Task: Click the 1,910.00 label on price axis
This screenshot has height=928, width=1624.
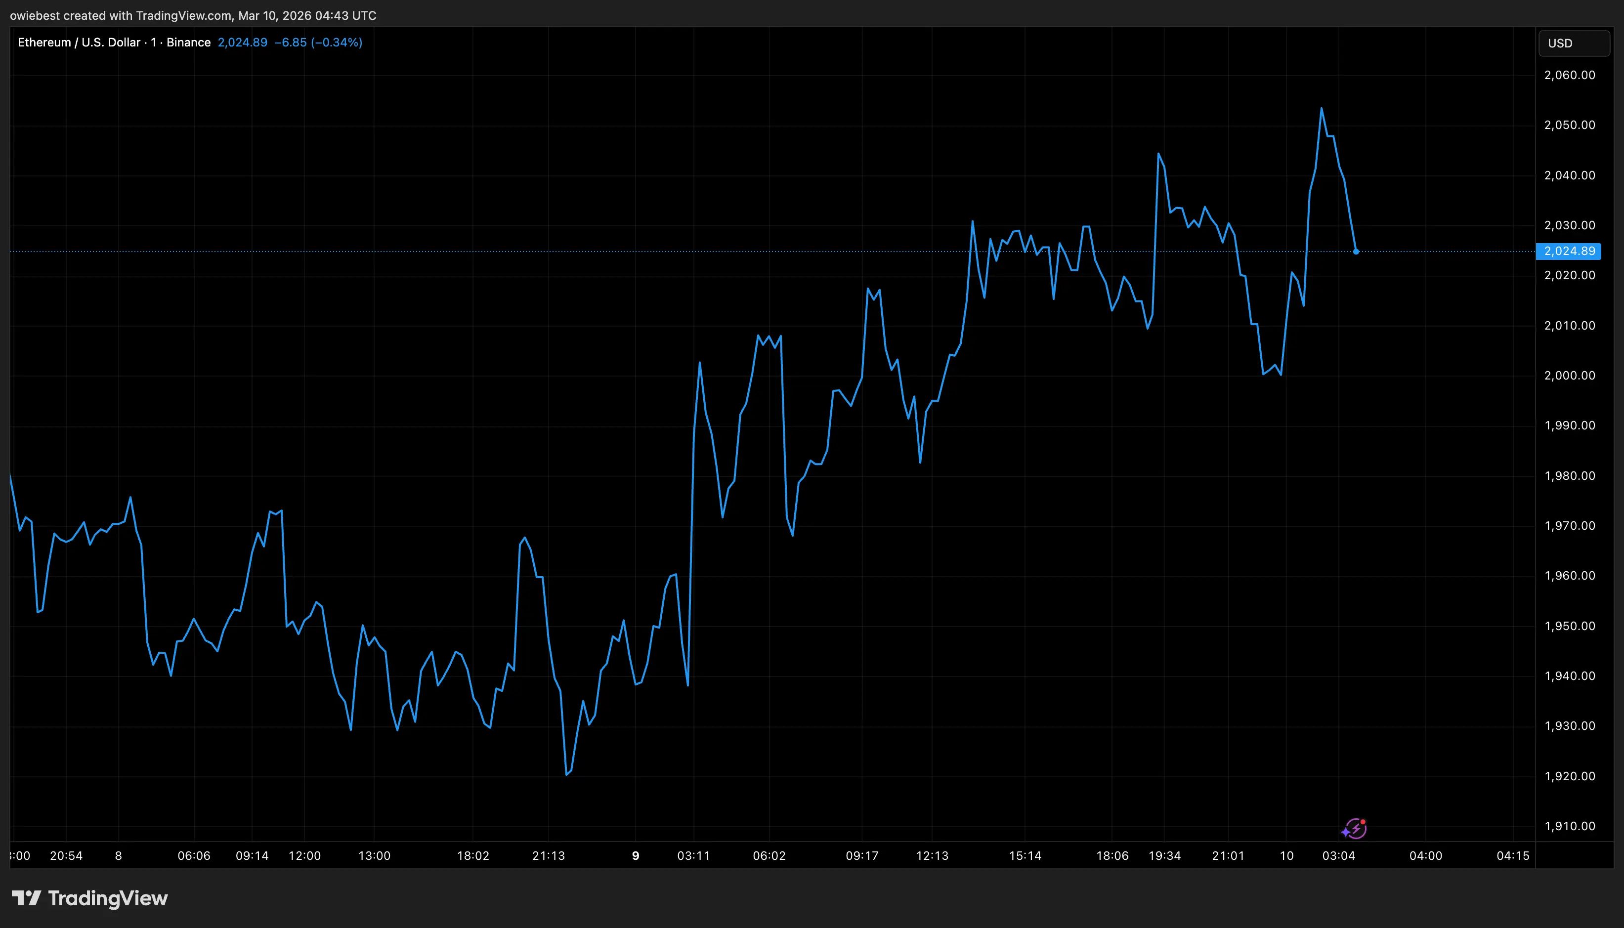Action: click(x=1569, y=826)
